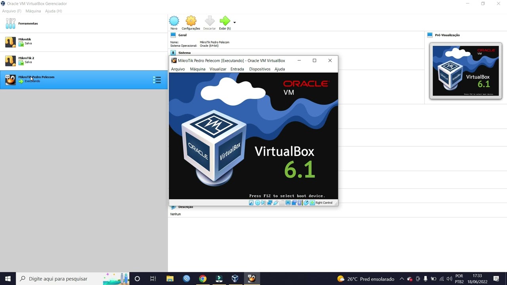This screenshot has height=285, width=507.
Task: Open Configurações gear icon in toolbar
Action: click(191, 21)
